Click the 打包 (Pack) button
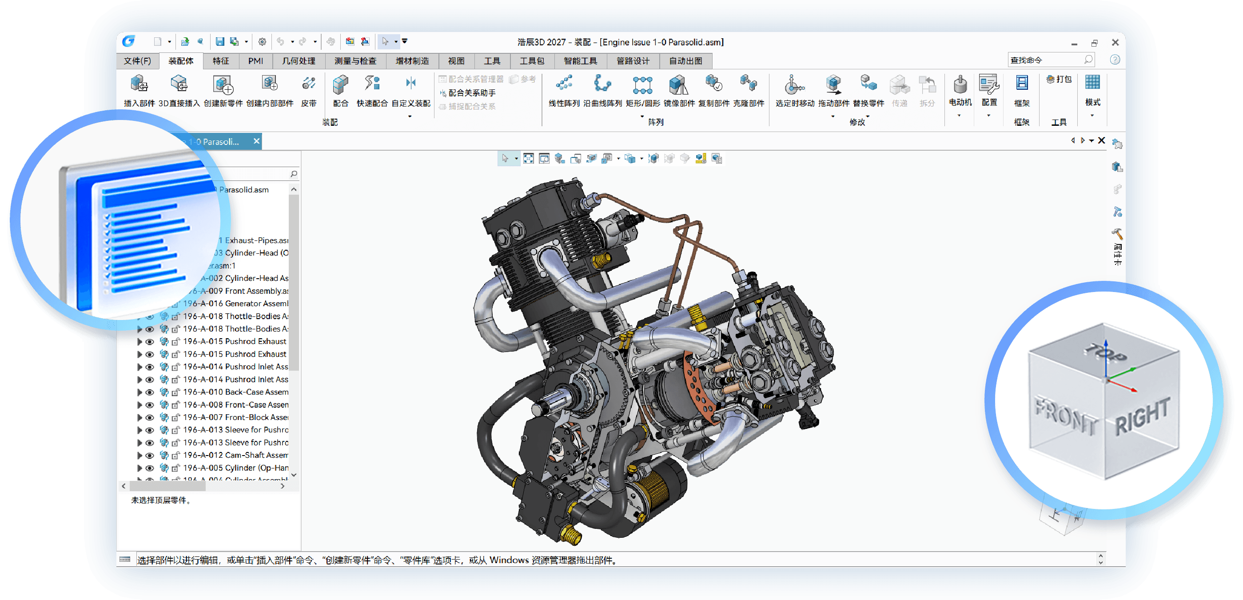The image size is (1243, 600). (x=1059, y=79)
